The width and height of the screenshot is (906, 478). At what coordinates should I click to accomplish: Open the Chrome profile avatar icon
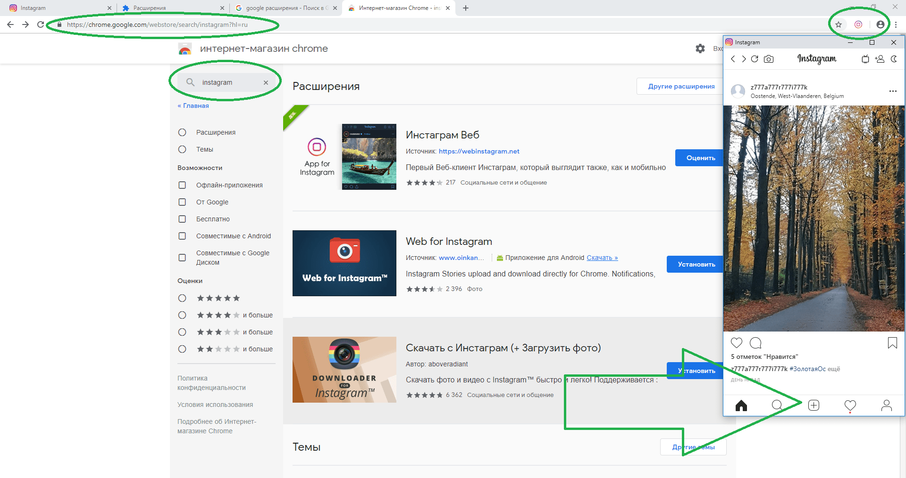tap(881, 24)
